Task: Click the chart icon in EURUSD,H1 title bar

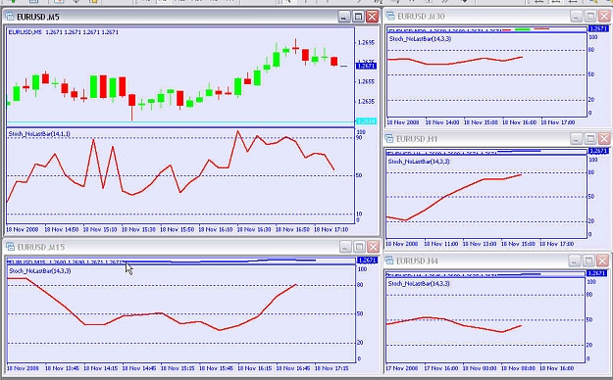Action: pos(389,139)
